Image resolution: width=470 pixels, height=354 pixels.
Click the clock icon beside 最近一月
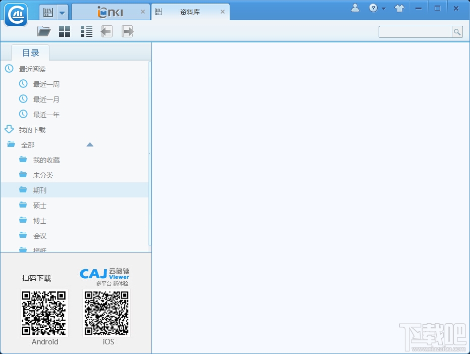point(23,98)
